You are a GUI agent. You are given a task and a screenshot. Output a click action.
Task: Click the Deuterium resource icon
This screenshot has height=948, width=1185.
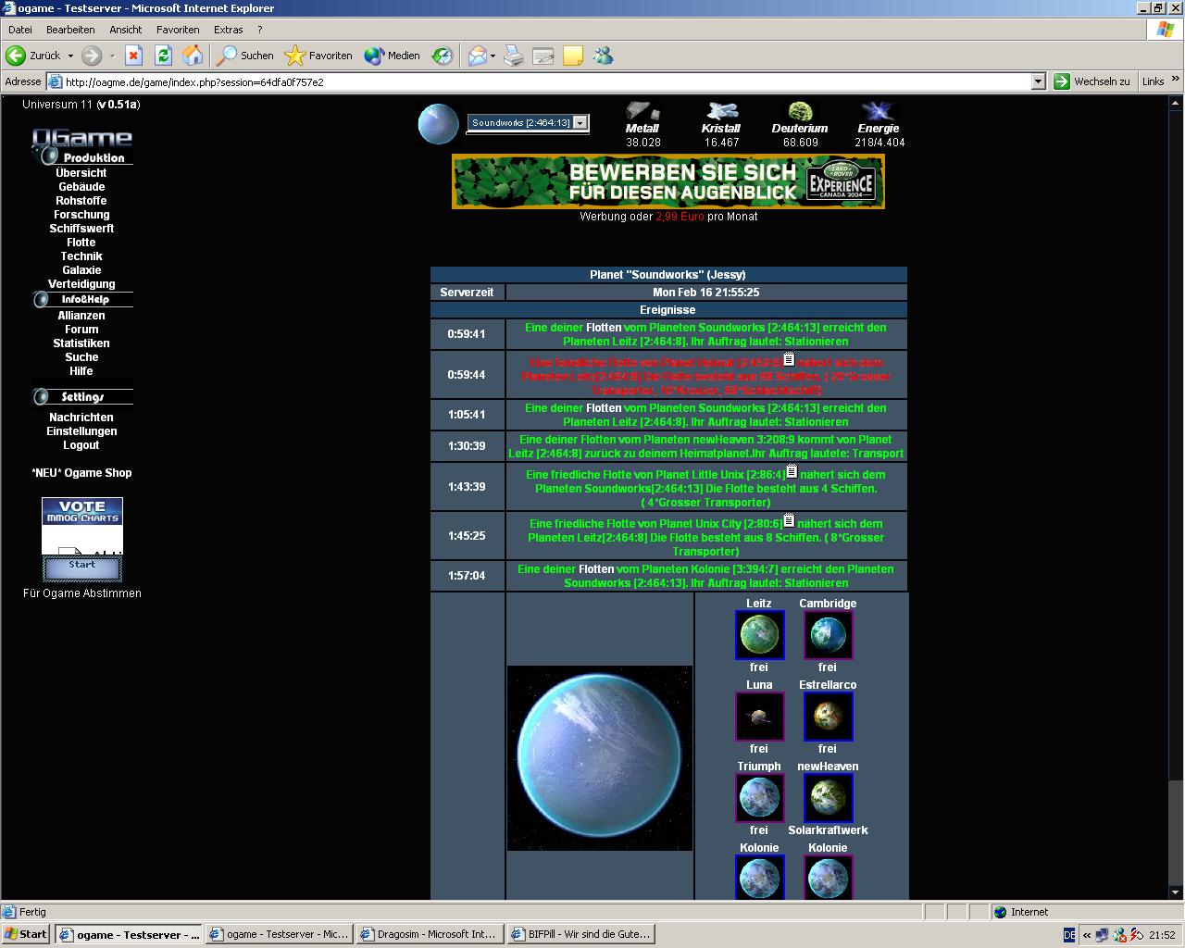[799, 112]
